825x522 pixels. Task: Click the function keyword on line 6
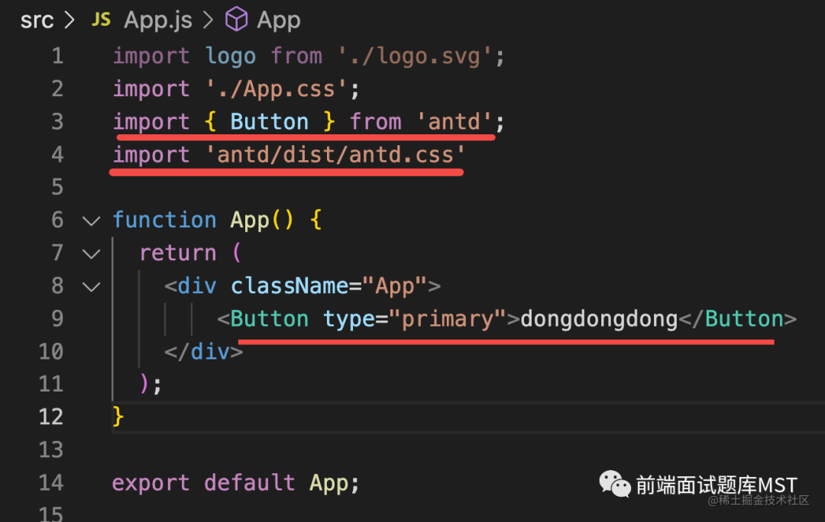[x=164, y=221]
